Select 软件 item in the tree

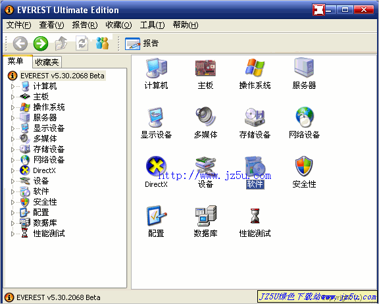click(41, 191)
